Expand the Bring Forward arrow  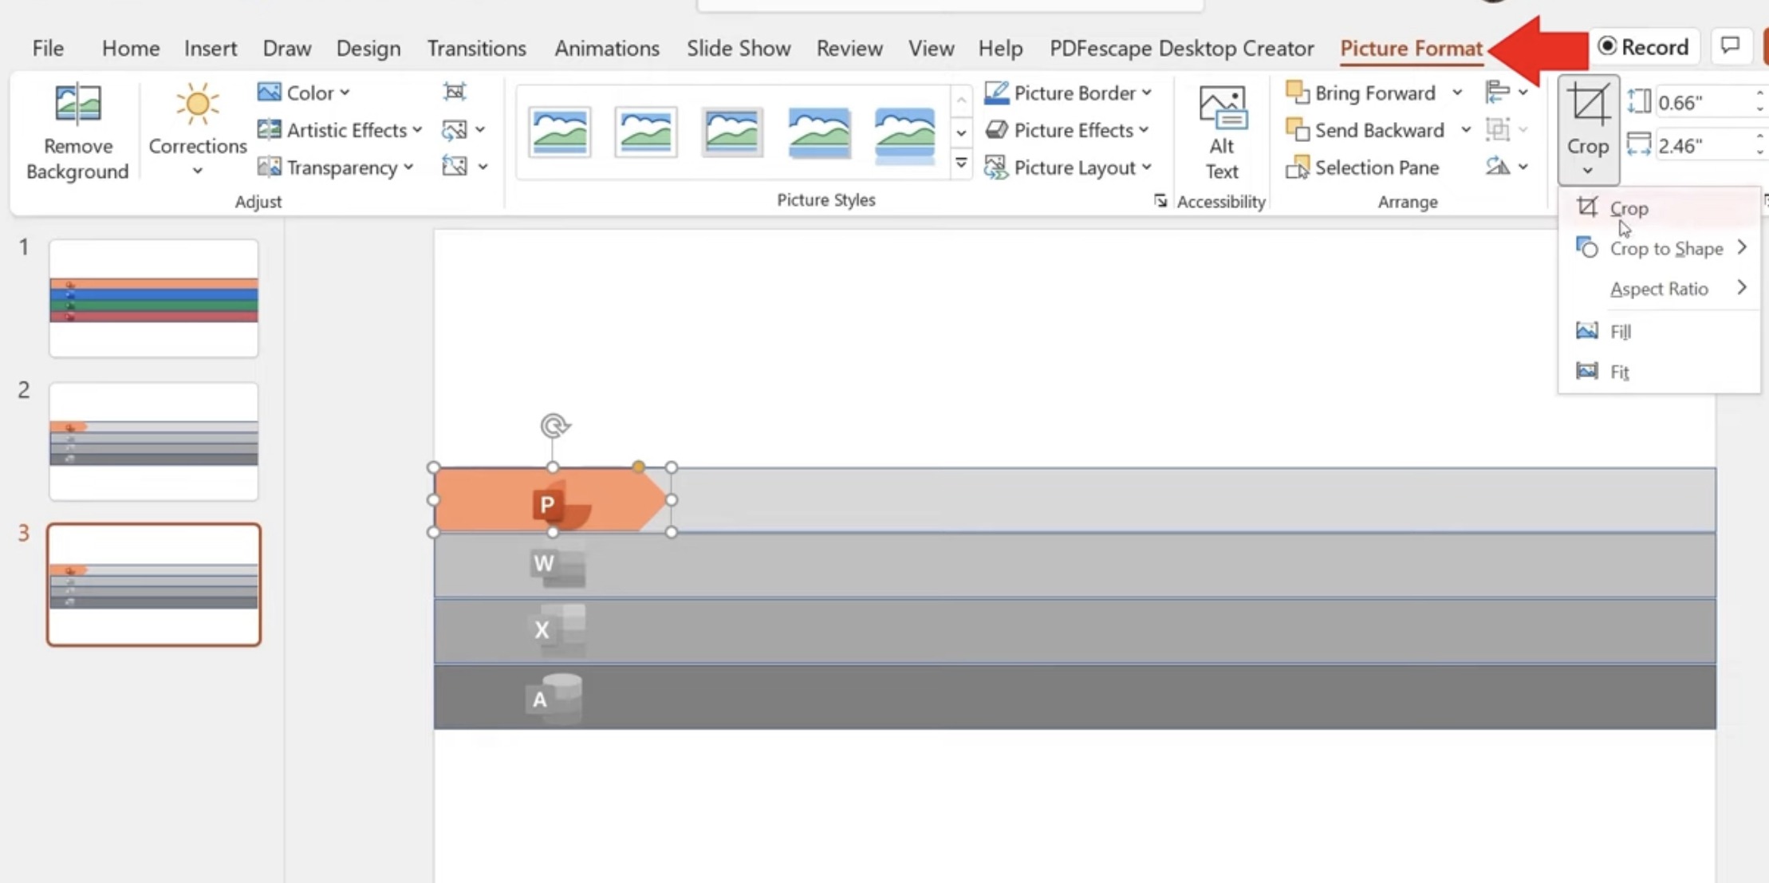(x=1458, y=93)
